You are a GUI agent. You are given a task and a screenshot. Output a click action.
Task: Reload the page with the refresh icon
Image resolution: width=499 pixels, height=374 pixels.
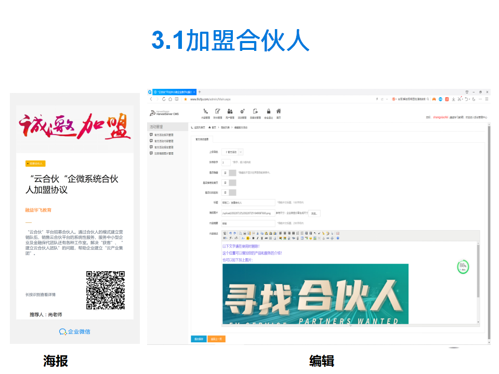point(164,99)
